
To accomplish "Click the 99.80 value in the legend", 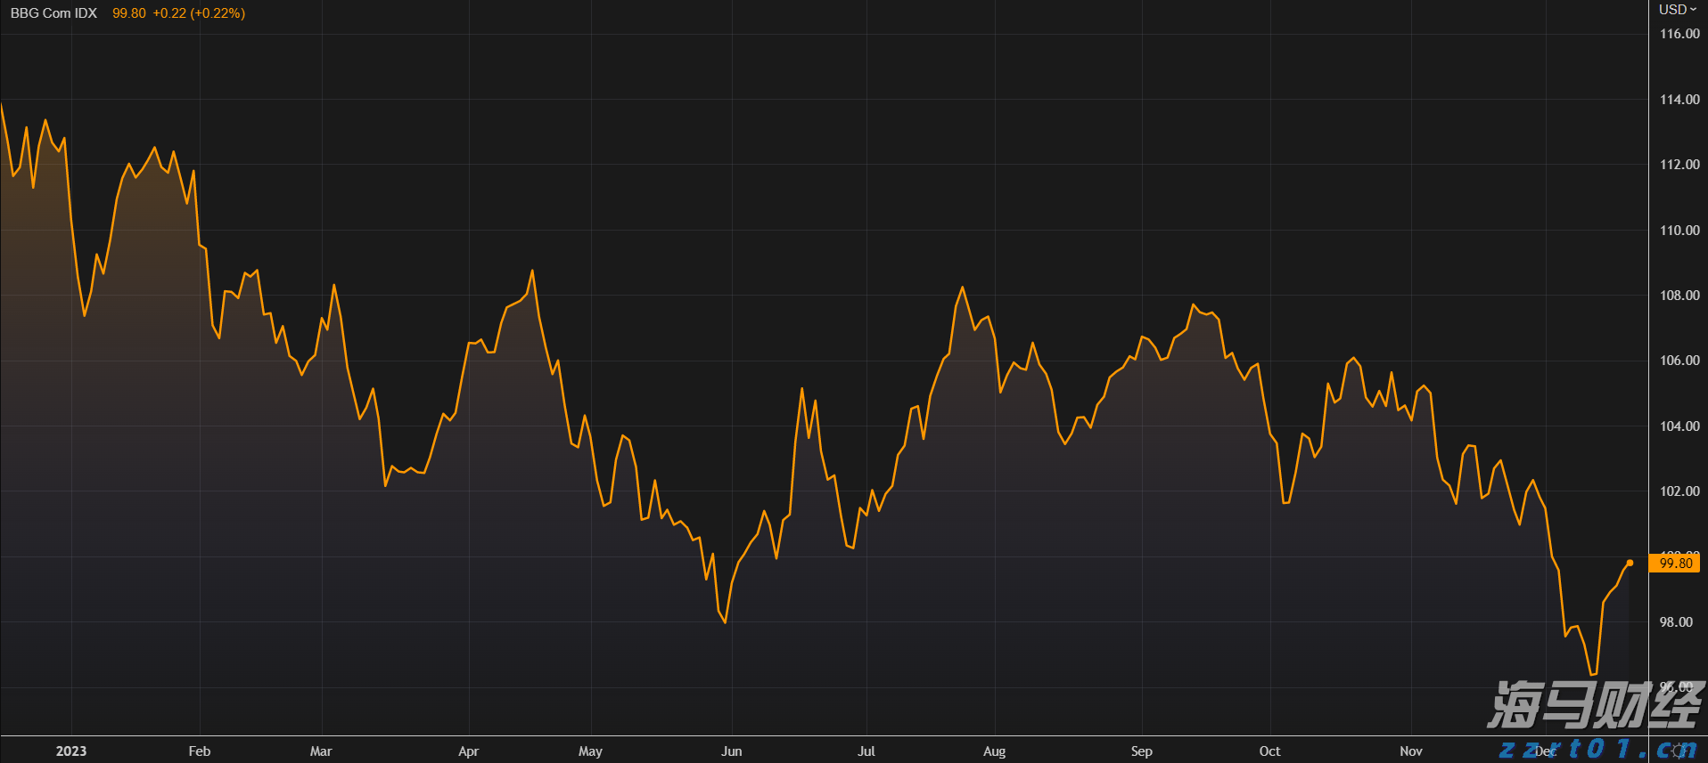I will click(x=128, y=13).
